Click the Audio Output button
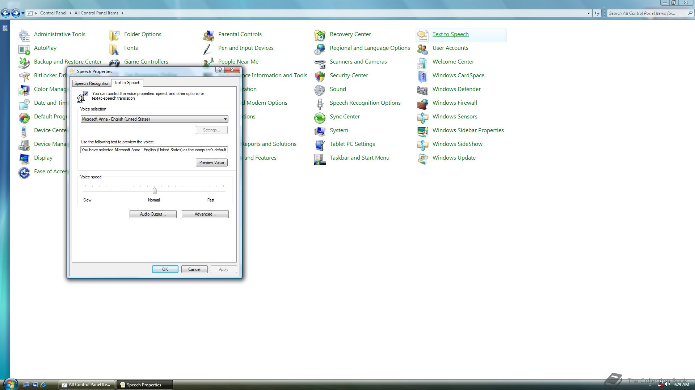Screen dimensions: 695x390 coord(153,214)
